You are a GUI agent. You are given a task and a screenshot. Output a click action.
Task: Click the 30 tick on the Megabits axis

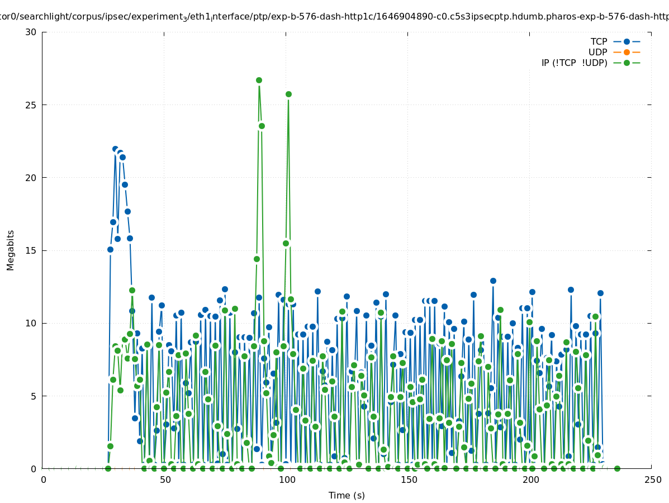31,32
